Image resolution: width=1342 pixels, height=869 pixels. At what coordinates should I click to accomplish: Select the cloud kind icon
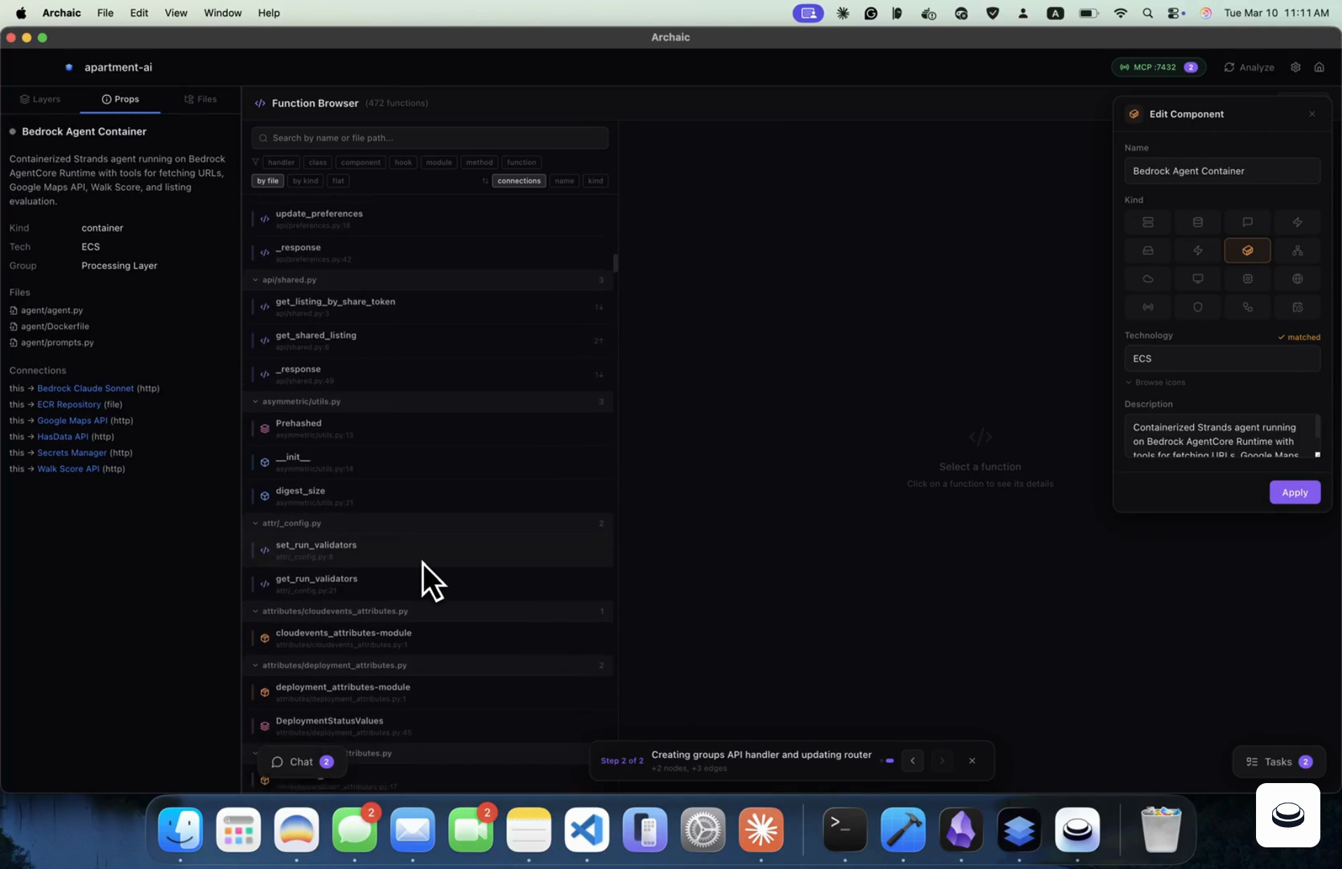click(1148, 279)
